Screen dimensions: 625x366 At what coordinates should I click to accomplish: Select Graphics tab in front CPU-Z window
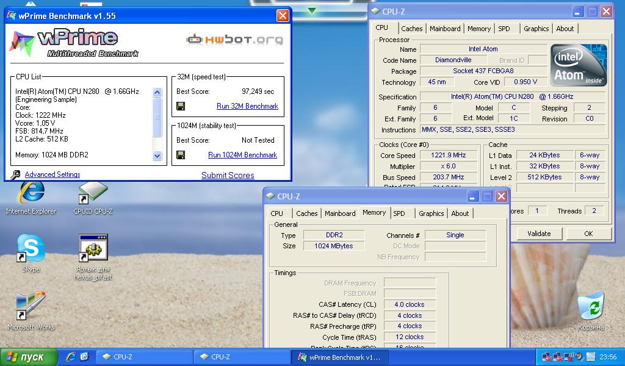[431, 213]
